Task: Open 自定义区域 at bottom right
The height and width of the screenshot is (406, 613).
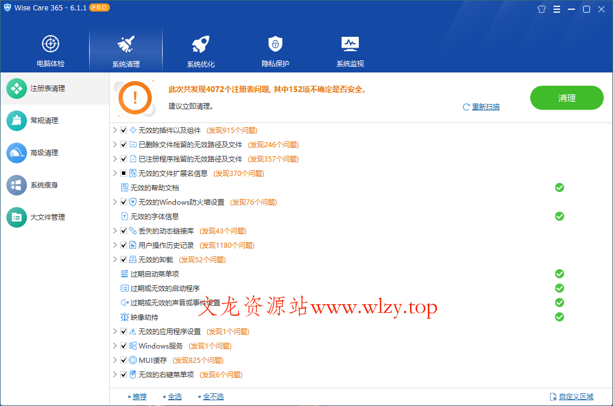Action: click(576, 396)
